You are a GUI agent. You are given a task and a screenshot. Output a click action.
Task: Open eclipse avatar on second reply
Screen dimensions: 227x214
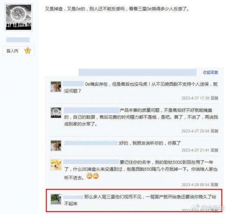point(56,112)
